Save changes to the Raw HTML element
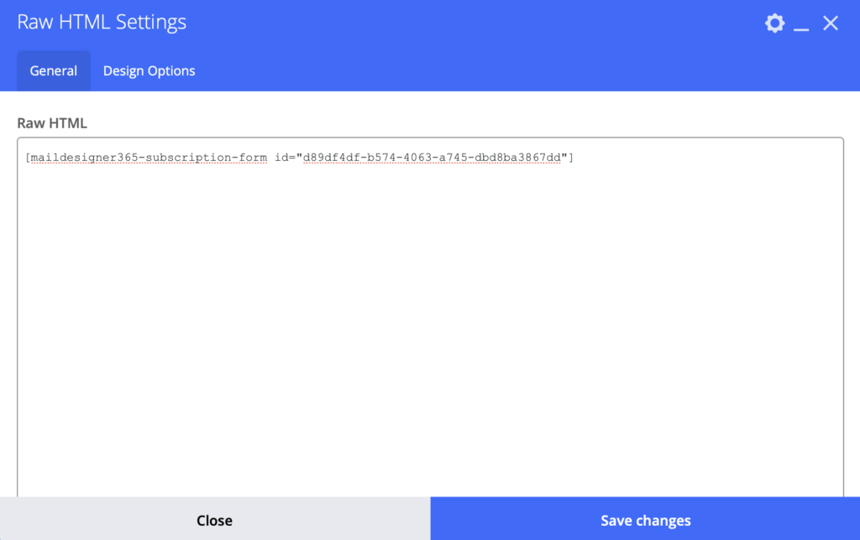 [645, 519]
